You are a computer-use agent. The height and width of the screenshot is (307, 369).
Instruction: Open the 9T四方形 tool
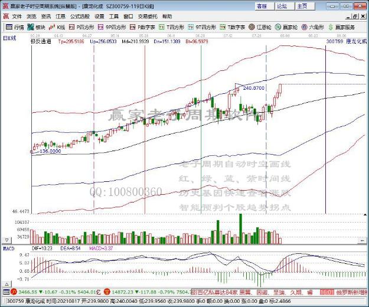(x=202, y=27)
